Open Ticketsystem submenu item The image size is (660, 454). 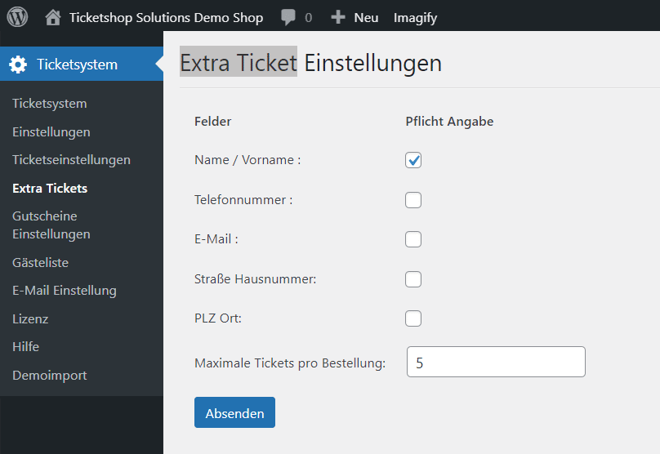pyautogui.click(x=50, y=104)
